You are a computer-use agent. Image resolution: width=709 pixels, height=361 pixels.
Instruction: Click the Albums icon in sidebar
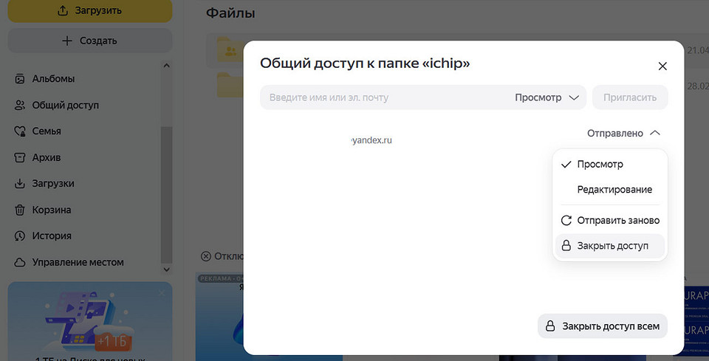pyautogui.click(x=20, y=79)
